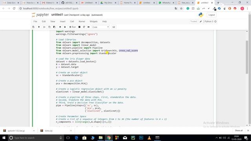251x141 pixels.
Task: Move the selected cell up
Action: pyautogui.click(x=60, y=27)
